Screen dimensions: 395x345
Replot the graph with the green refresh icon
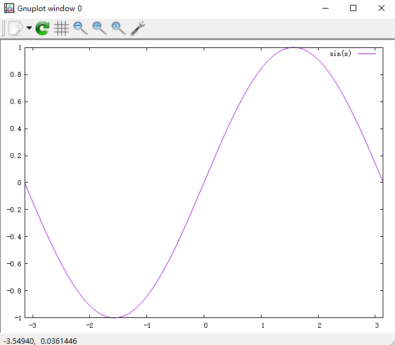click(x=42, y=28)
